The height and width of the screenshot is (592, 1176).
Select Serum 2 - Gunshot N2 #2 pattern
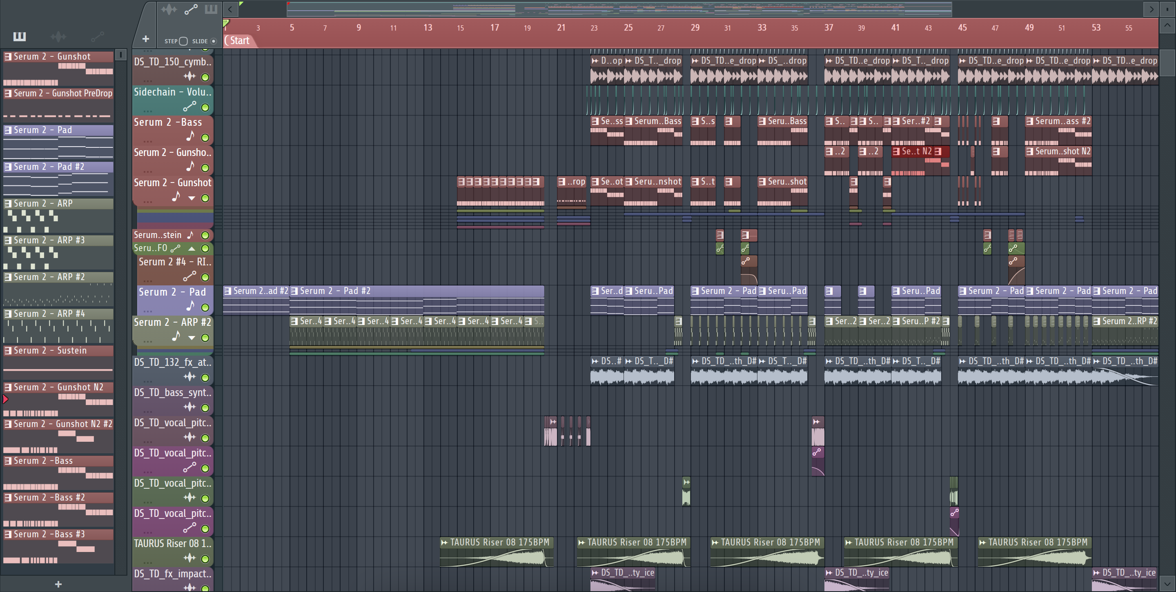(58, 436)
